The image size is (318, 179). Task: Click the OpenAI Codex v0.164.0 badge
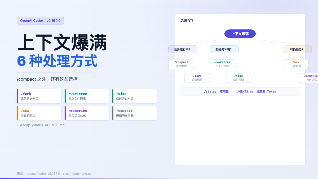coord(40,21)
